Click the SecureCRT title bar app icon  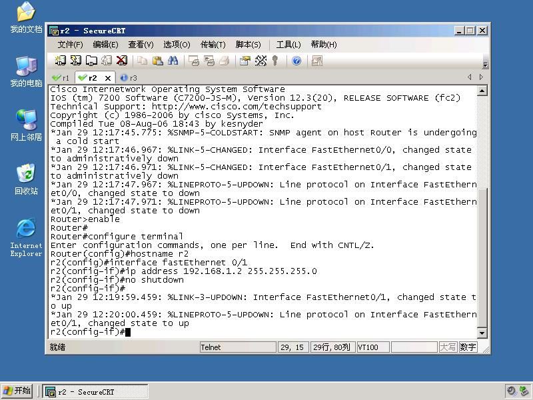click(54, 31)
